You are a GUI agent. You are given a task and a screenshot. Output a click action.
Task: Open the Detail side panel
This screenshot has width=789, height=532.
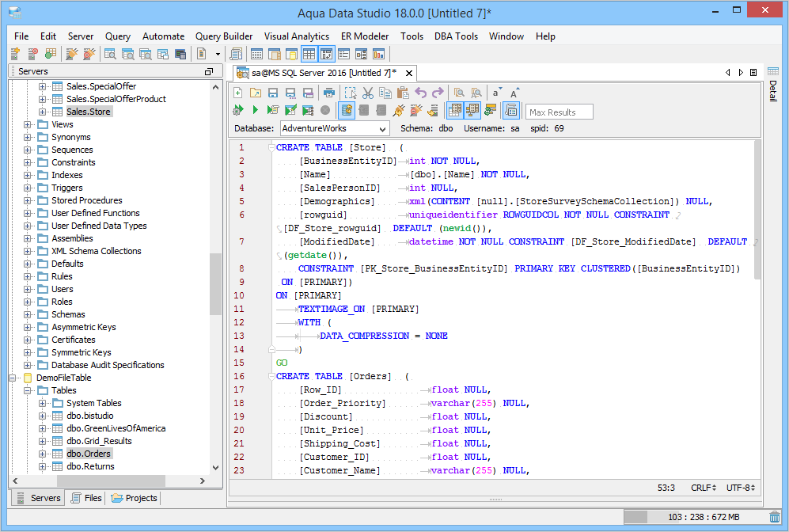(773, 91)
